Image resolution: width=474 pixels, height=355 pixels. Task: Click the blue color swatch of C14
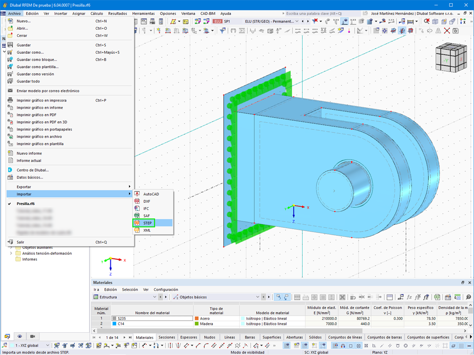114,324
